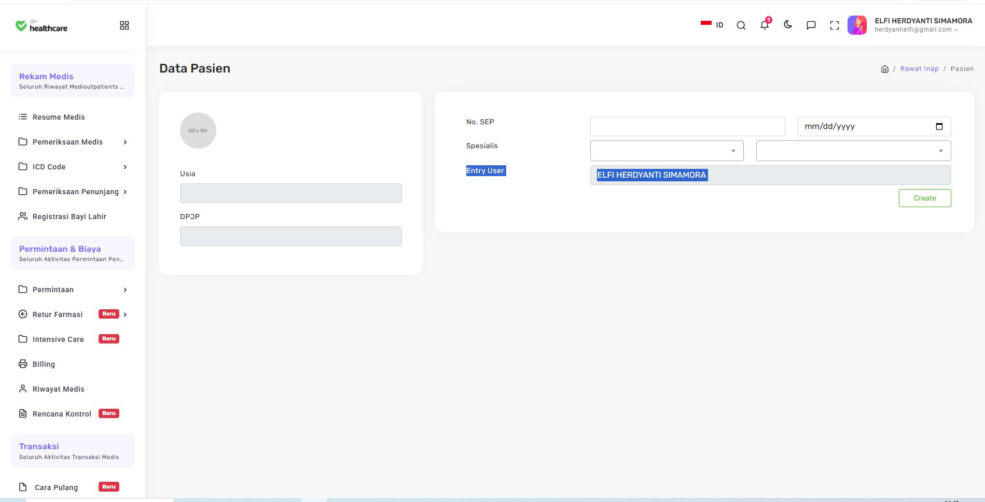Open the Billing page
Image resolution: width=985 pixels, height=502 pixels.
click(x=73, y=364)
